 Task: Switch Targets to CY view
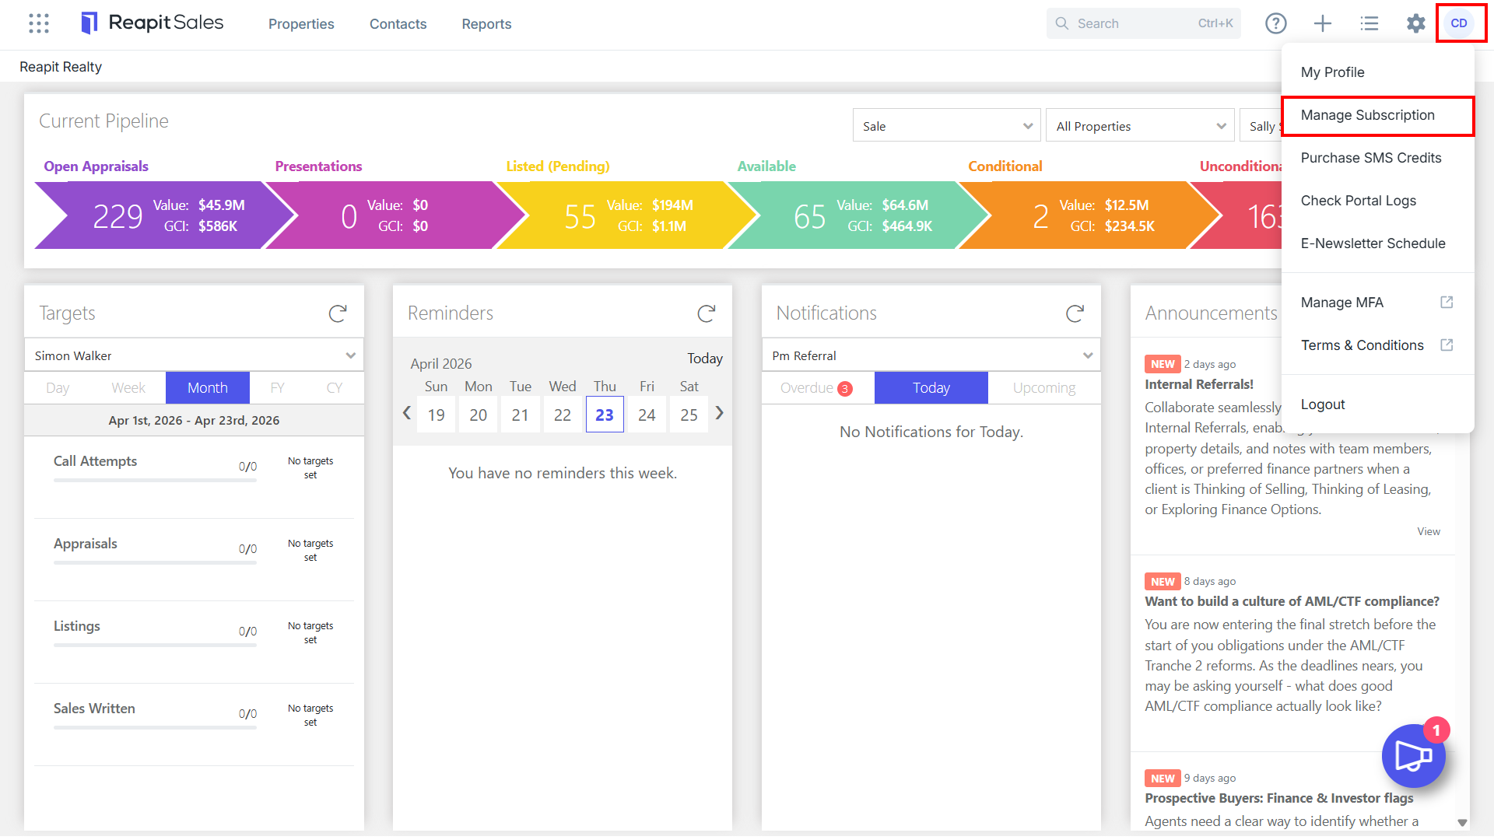click(335, 387)
